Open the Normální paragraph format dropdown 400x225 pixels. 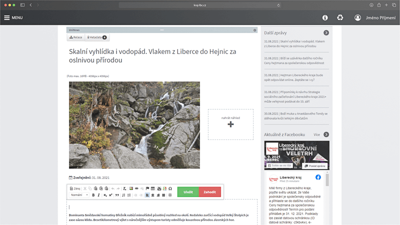(79, 195)
